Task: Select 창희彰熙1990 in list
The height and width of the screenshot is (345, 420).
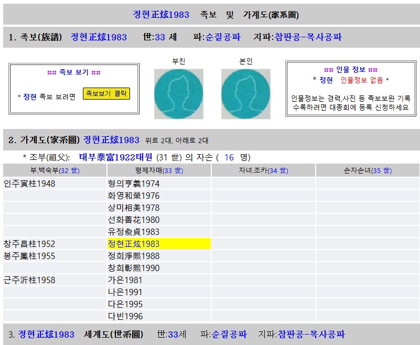Action: [133, 268]
